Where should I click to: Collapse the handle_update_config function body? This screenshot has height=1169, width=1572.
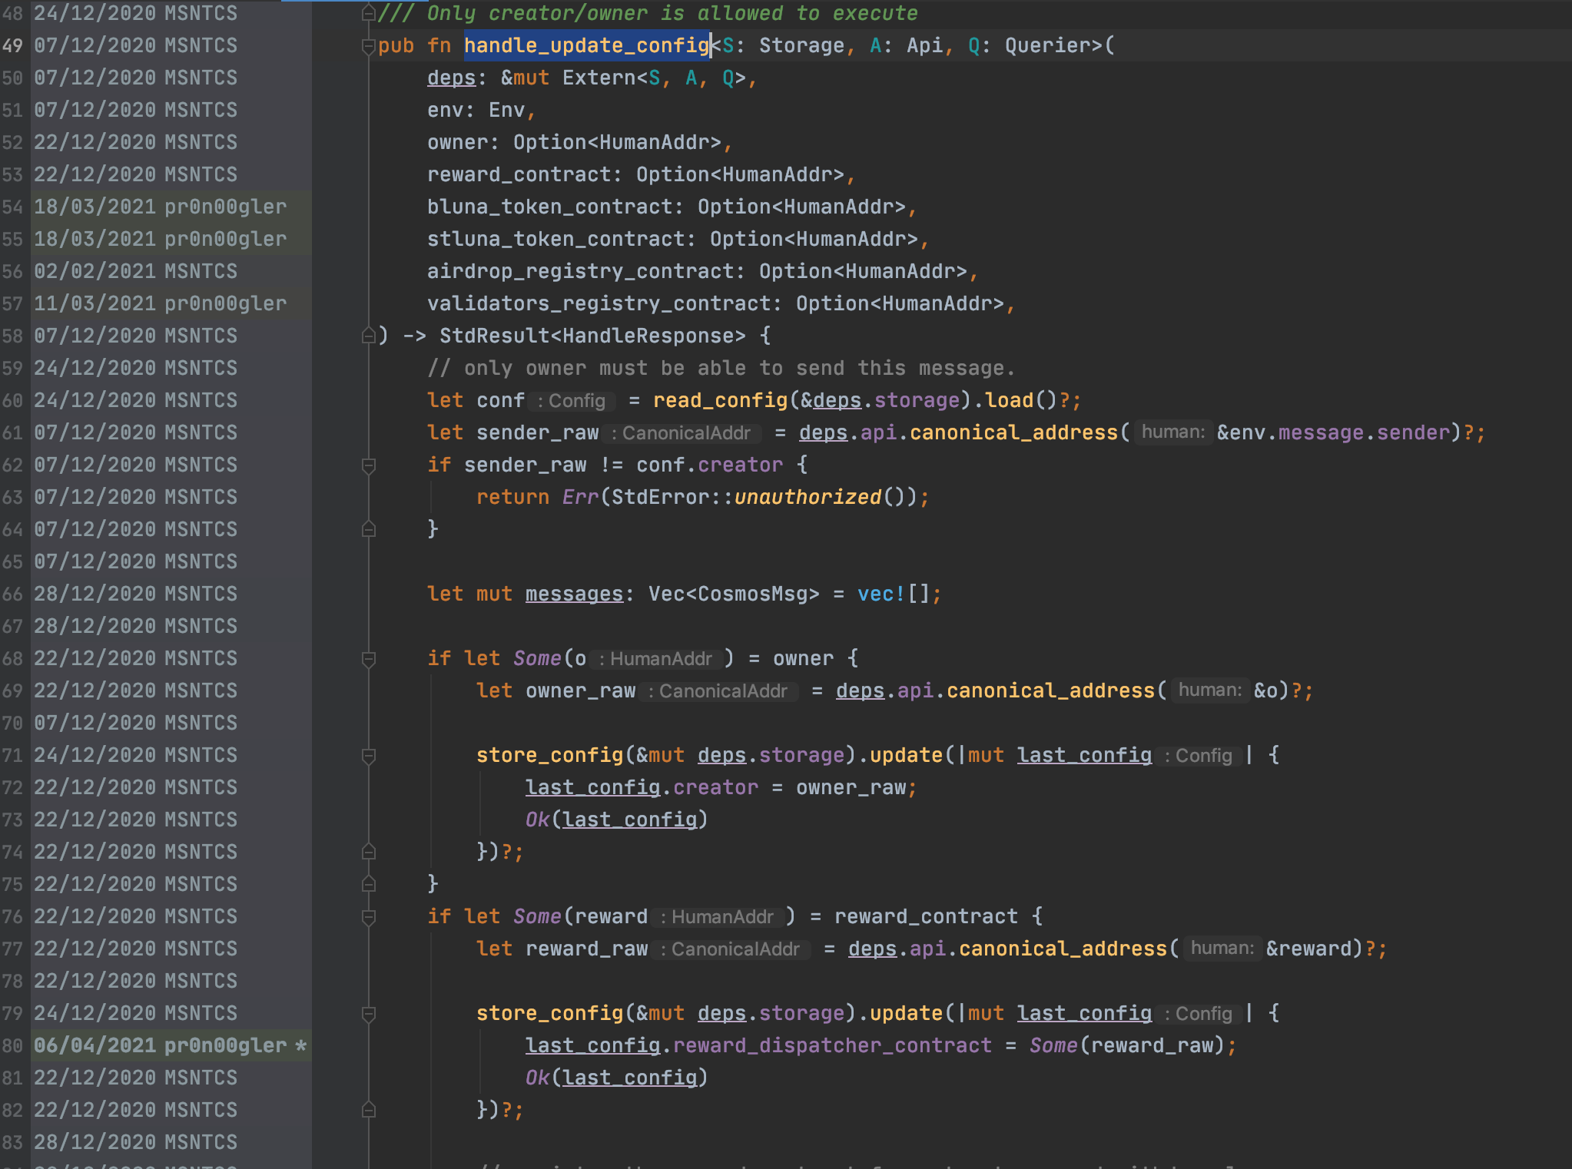[367, 45]
